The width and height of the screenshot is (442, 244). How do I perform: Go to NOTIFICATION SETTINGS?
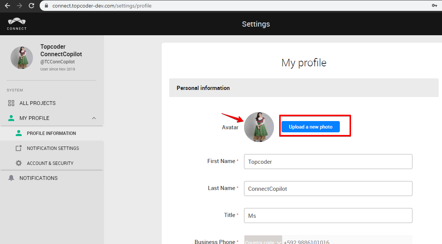(53, 148)
